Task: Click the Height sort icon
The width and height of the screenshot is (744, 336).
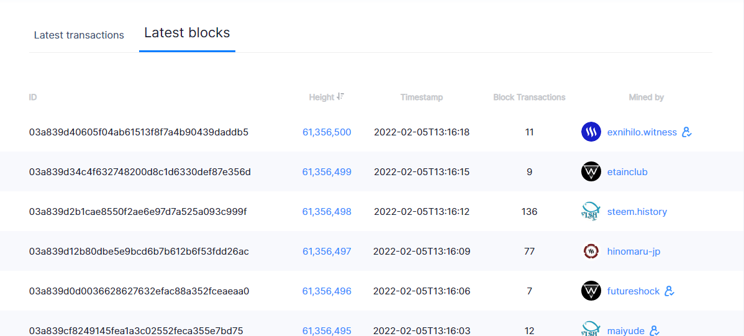Action: [x=340, y=96]
